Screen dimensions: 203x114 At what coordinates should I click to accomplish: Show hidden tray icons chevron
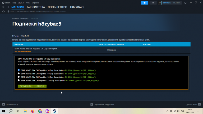(167, 111)
